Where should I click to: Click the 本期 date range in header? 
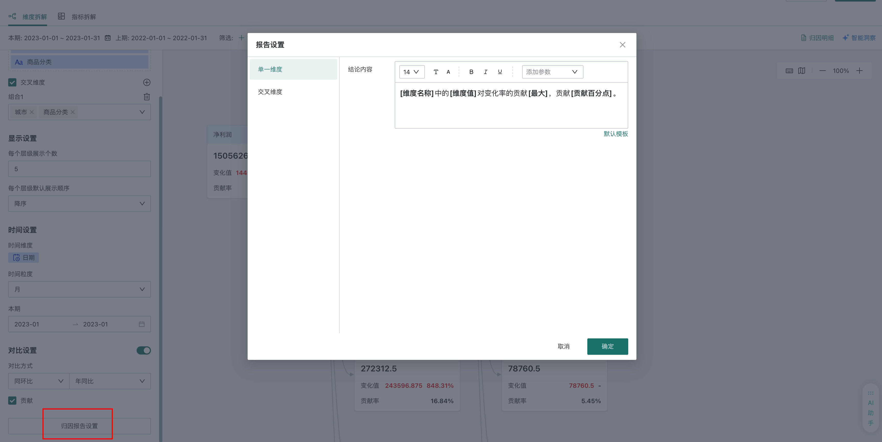coord(54,38)
